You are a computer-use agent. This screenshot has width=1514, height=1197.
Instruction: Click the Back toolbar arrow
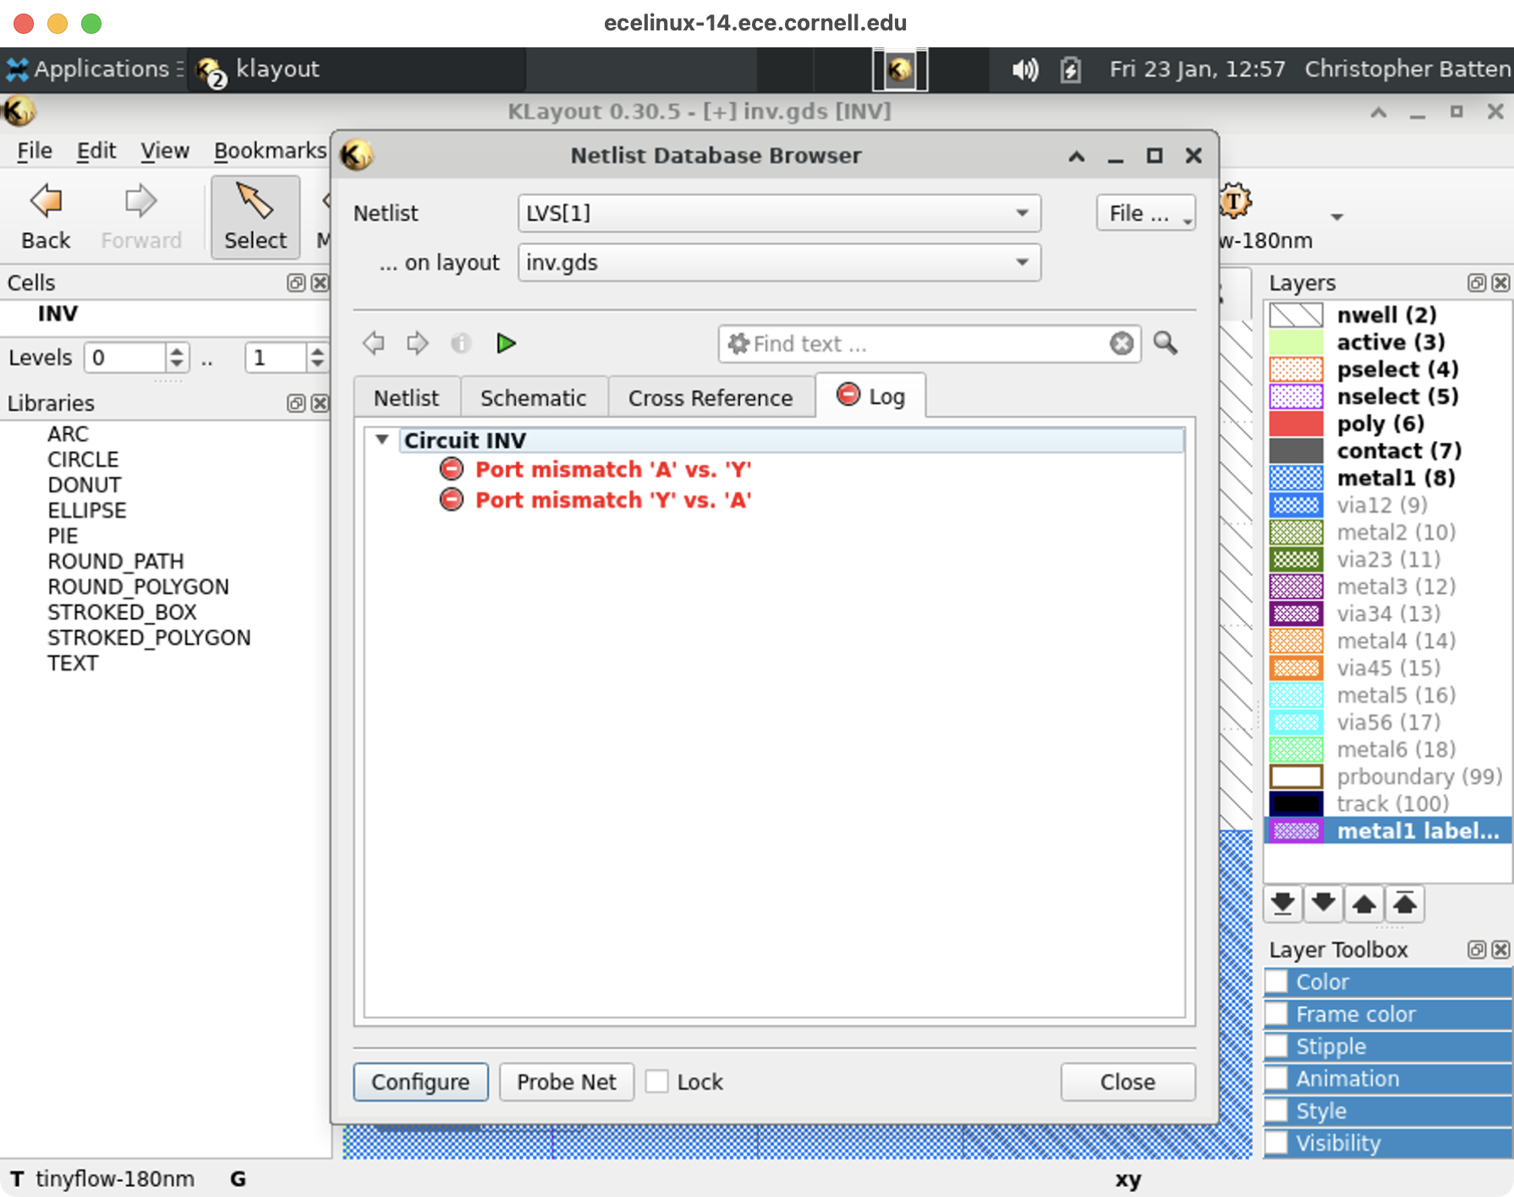(46, 217)
